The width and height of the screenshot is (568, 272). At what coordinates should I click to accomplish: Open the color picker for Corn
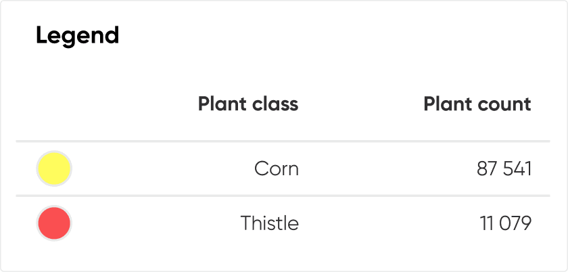point(53,168)
